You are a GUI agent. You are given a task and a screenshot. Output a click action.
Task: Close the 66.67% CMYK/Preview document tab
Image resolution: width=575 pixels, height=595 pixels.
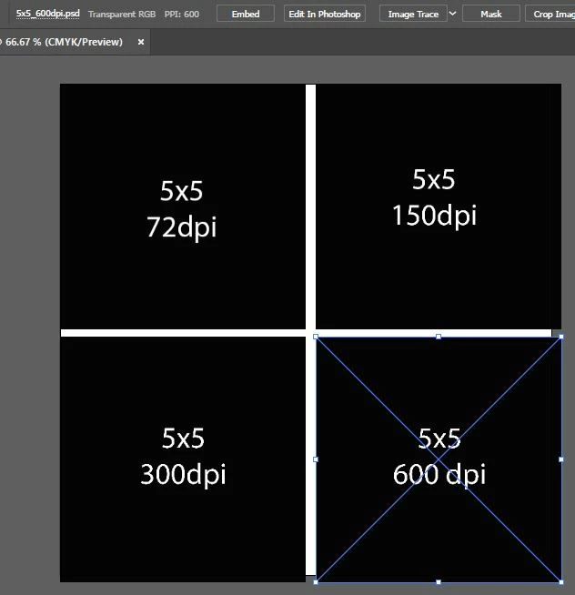pos(141,42)
